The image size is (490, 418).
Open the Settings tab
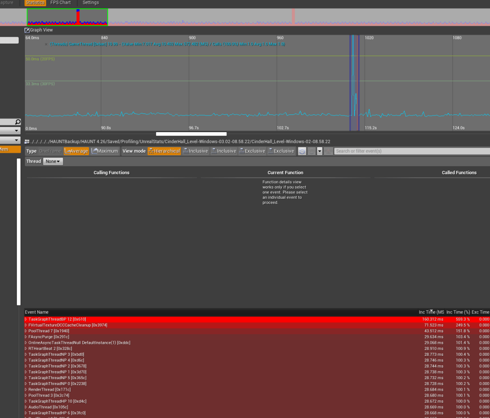(91, 3)
